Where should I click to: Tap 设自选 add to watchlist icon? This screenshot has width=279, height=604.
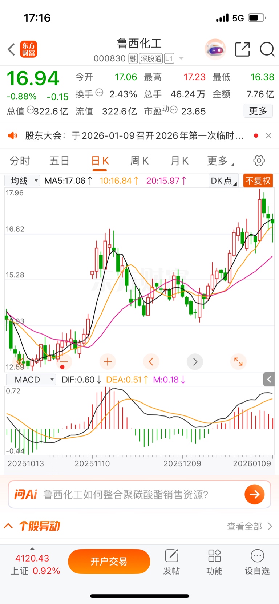[x=257, y=562]
